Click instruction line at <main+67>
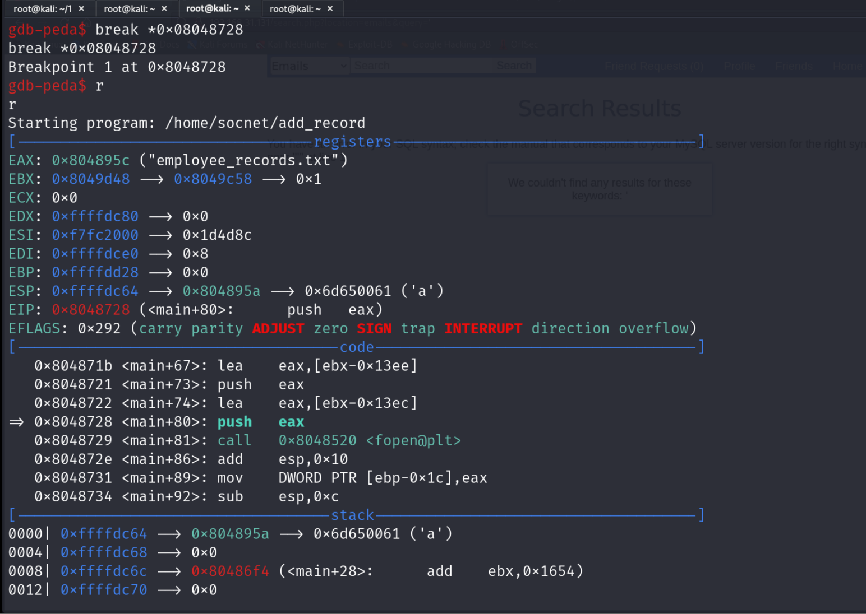Image resolution: width=866 pixels, height=614 pixels. click(x=225, y=366)
